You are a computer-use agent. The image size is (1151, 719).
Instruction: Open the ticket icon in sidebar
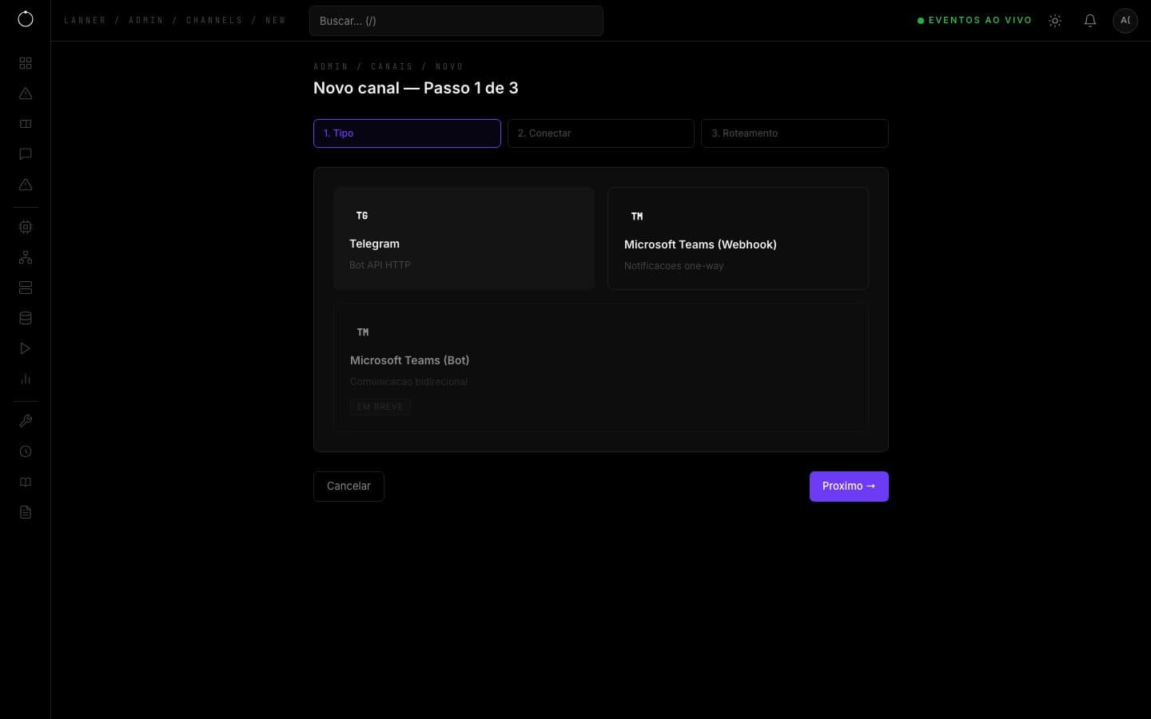coord(26,124)
